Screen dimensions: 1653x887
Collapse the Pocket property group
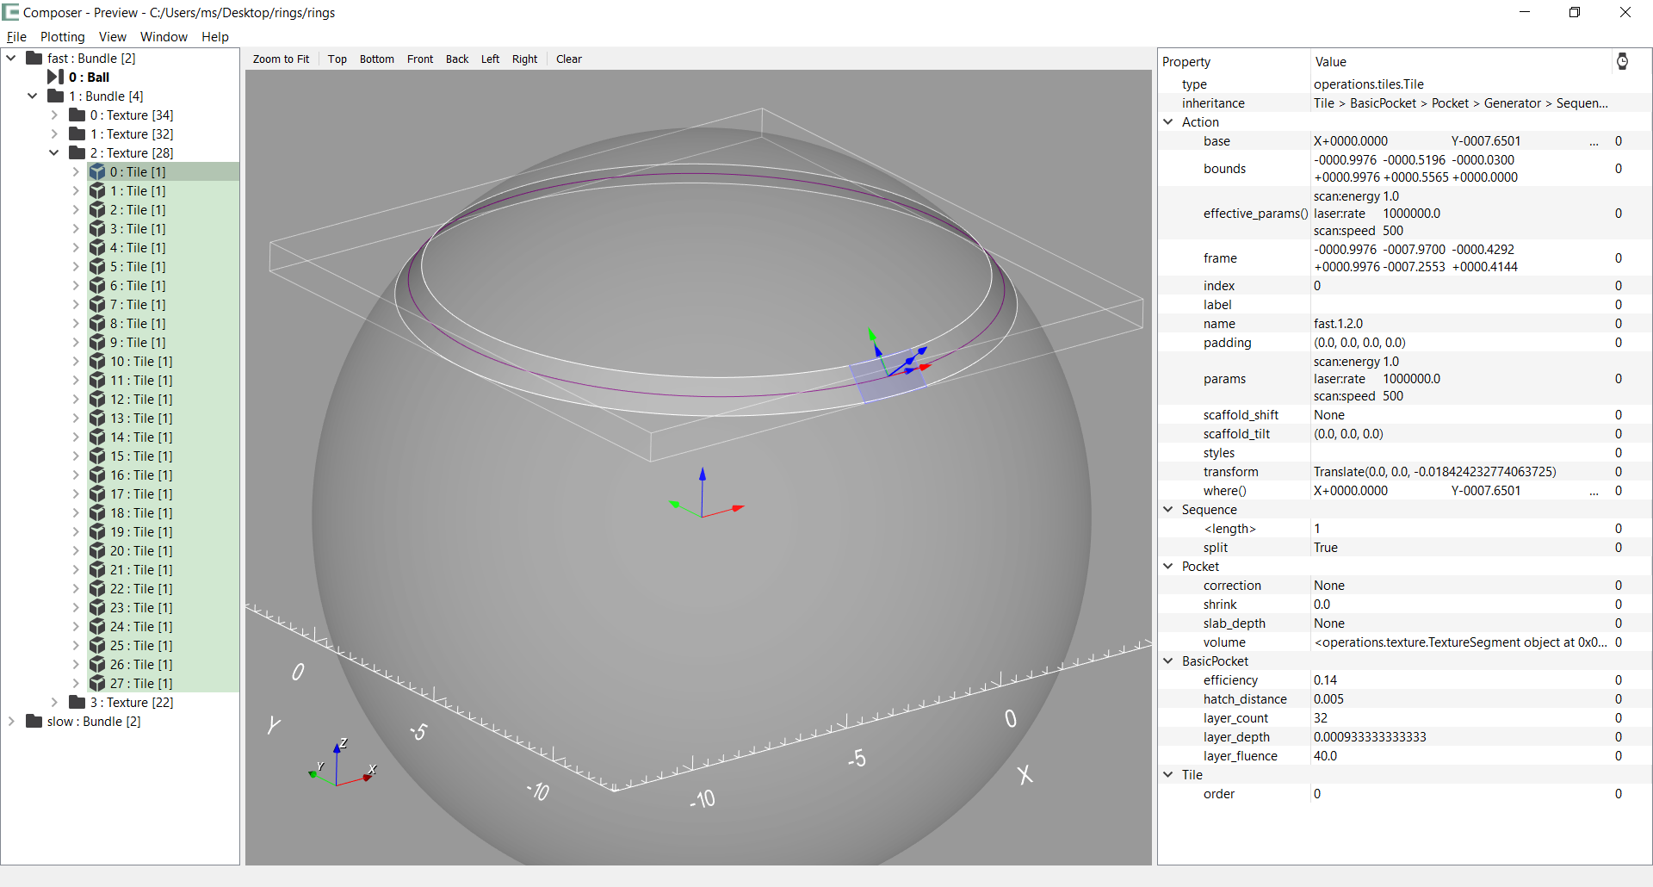(x=1168, y=566)
